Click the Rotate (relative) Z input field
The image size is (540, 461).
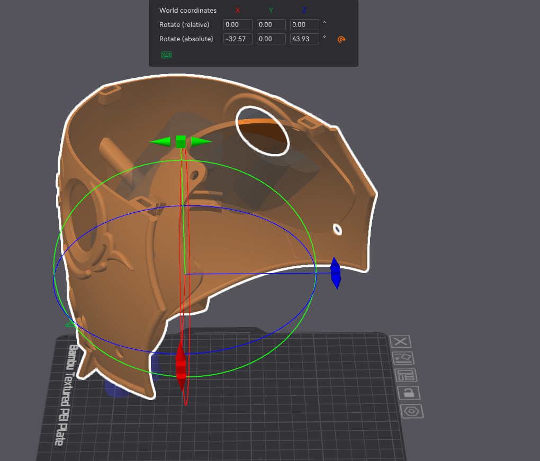coord(304,25)
